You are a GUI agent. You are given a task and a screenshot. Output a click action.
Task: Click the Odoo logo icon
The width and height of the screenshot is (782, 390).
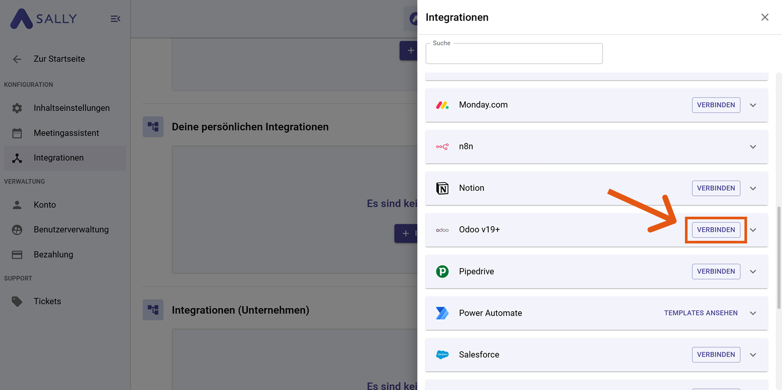click(442, 230)
